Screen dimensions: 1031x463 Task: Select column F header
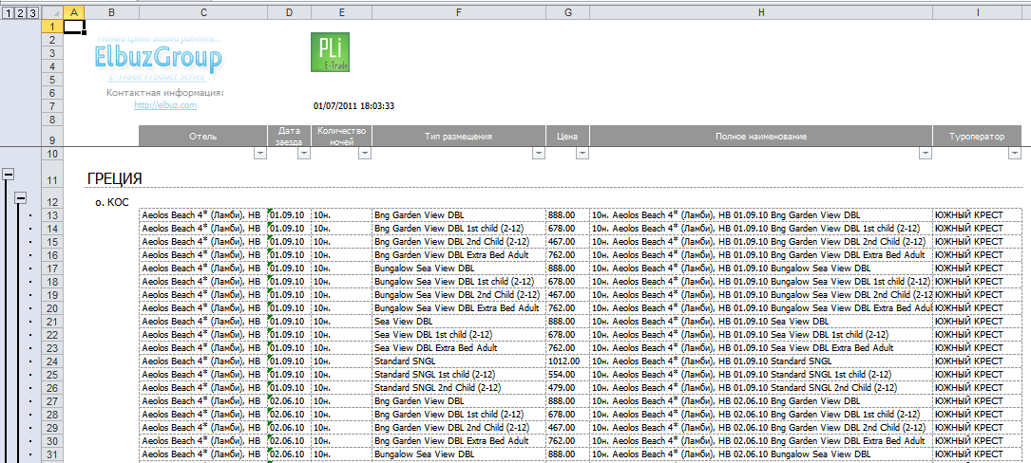(459, 13)
